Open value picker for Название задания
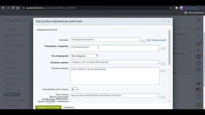This screenshot has height=115, width=205. tap(163, 63)
